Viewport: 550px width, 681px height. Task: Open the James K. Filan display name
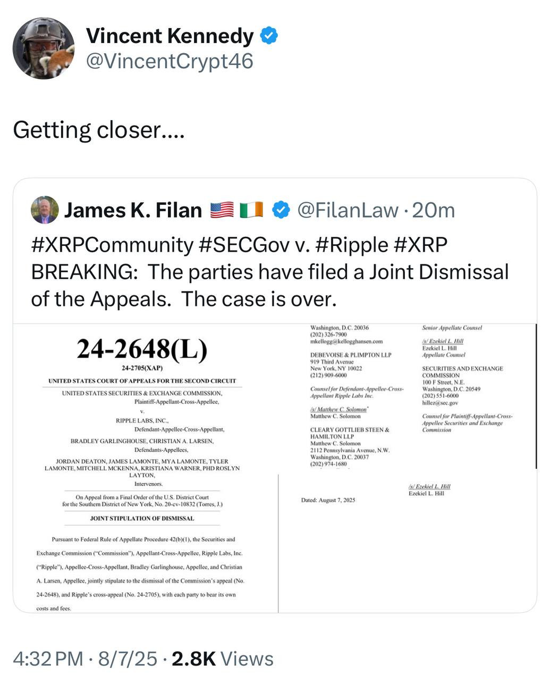click(133, 210)
